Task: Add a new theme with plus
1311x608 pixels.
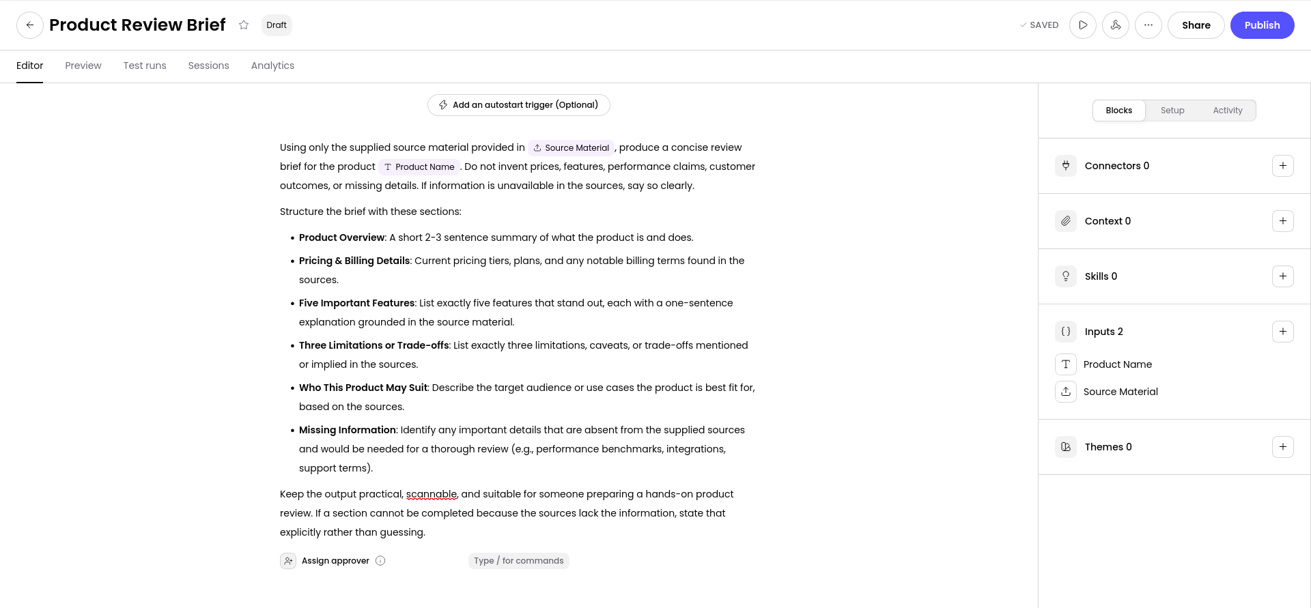Action: pos(1283,447)
